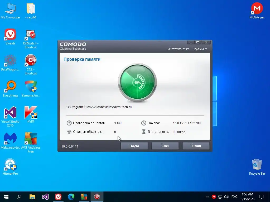Click Comodo Cleaning Essentials taskbar button
Viewport: 270px width, 202px height.
tap(97, 197)
